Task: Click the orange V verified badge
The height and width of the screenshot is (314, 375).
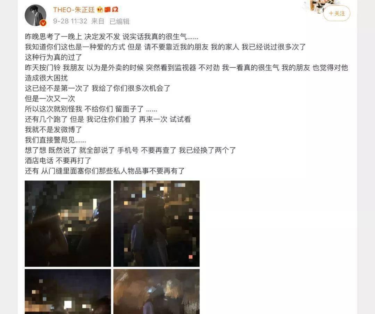Action: coord(43,23)
